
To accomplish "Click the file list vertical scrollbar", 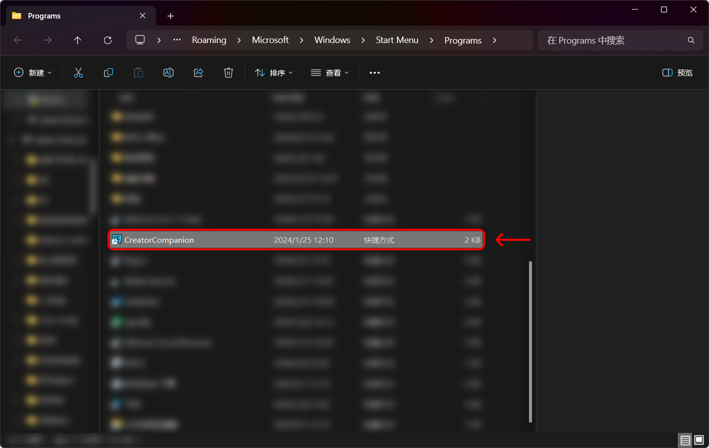I will (x=530, y=341).
